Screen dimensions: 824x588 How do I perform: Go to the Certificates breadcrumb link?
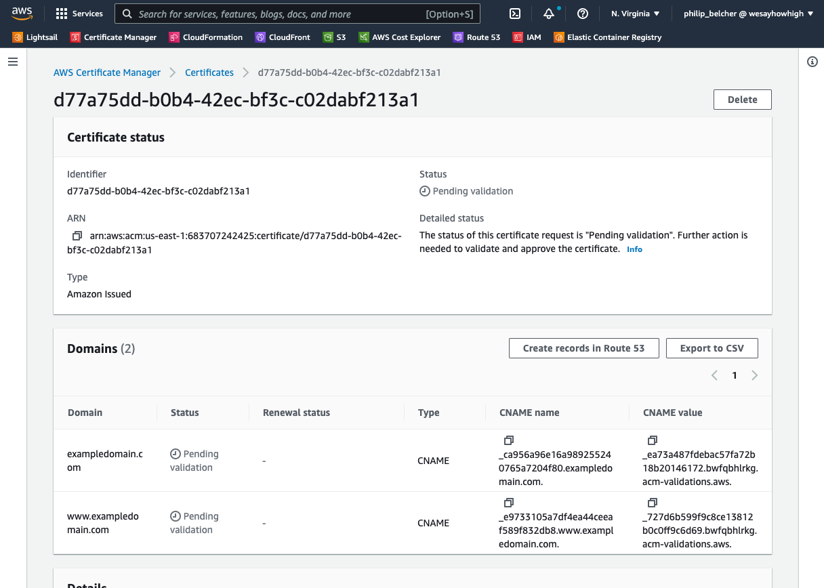[x=209, y=72]
